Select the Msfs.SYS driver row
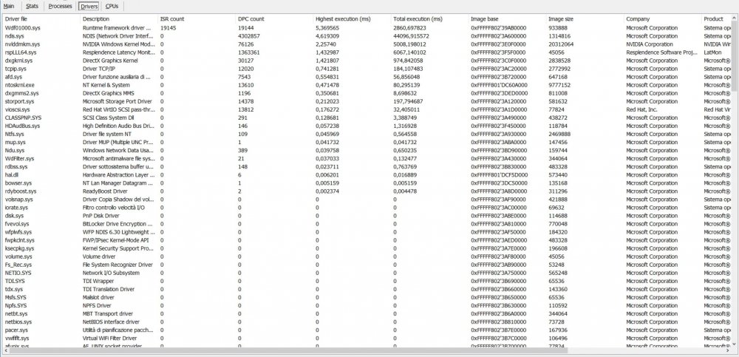The image size is (739, 357). [x=367, y=297]
